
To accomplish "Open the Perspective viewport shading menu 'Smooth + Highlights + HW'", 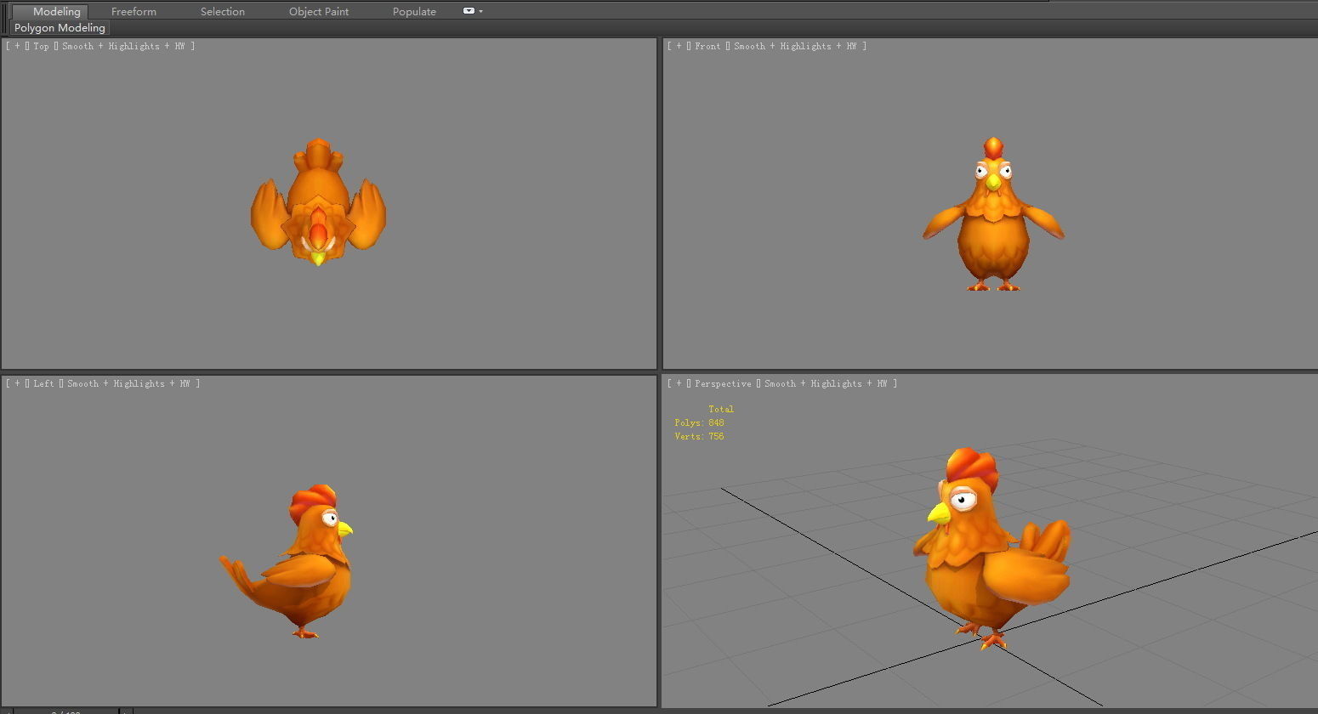I will 826,383.
